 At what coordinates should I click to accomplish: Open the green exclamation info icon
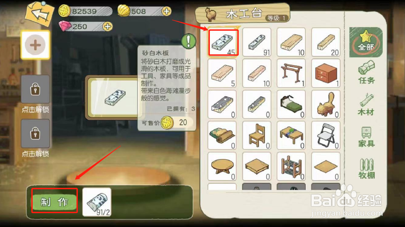click(x=188, y=41)
